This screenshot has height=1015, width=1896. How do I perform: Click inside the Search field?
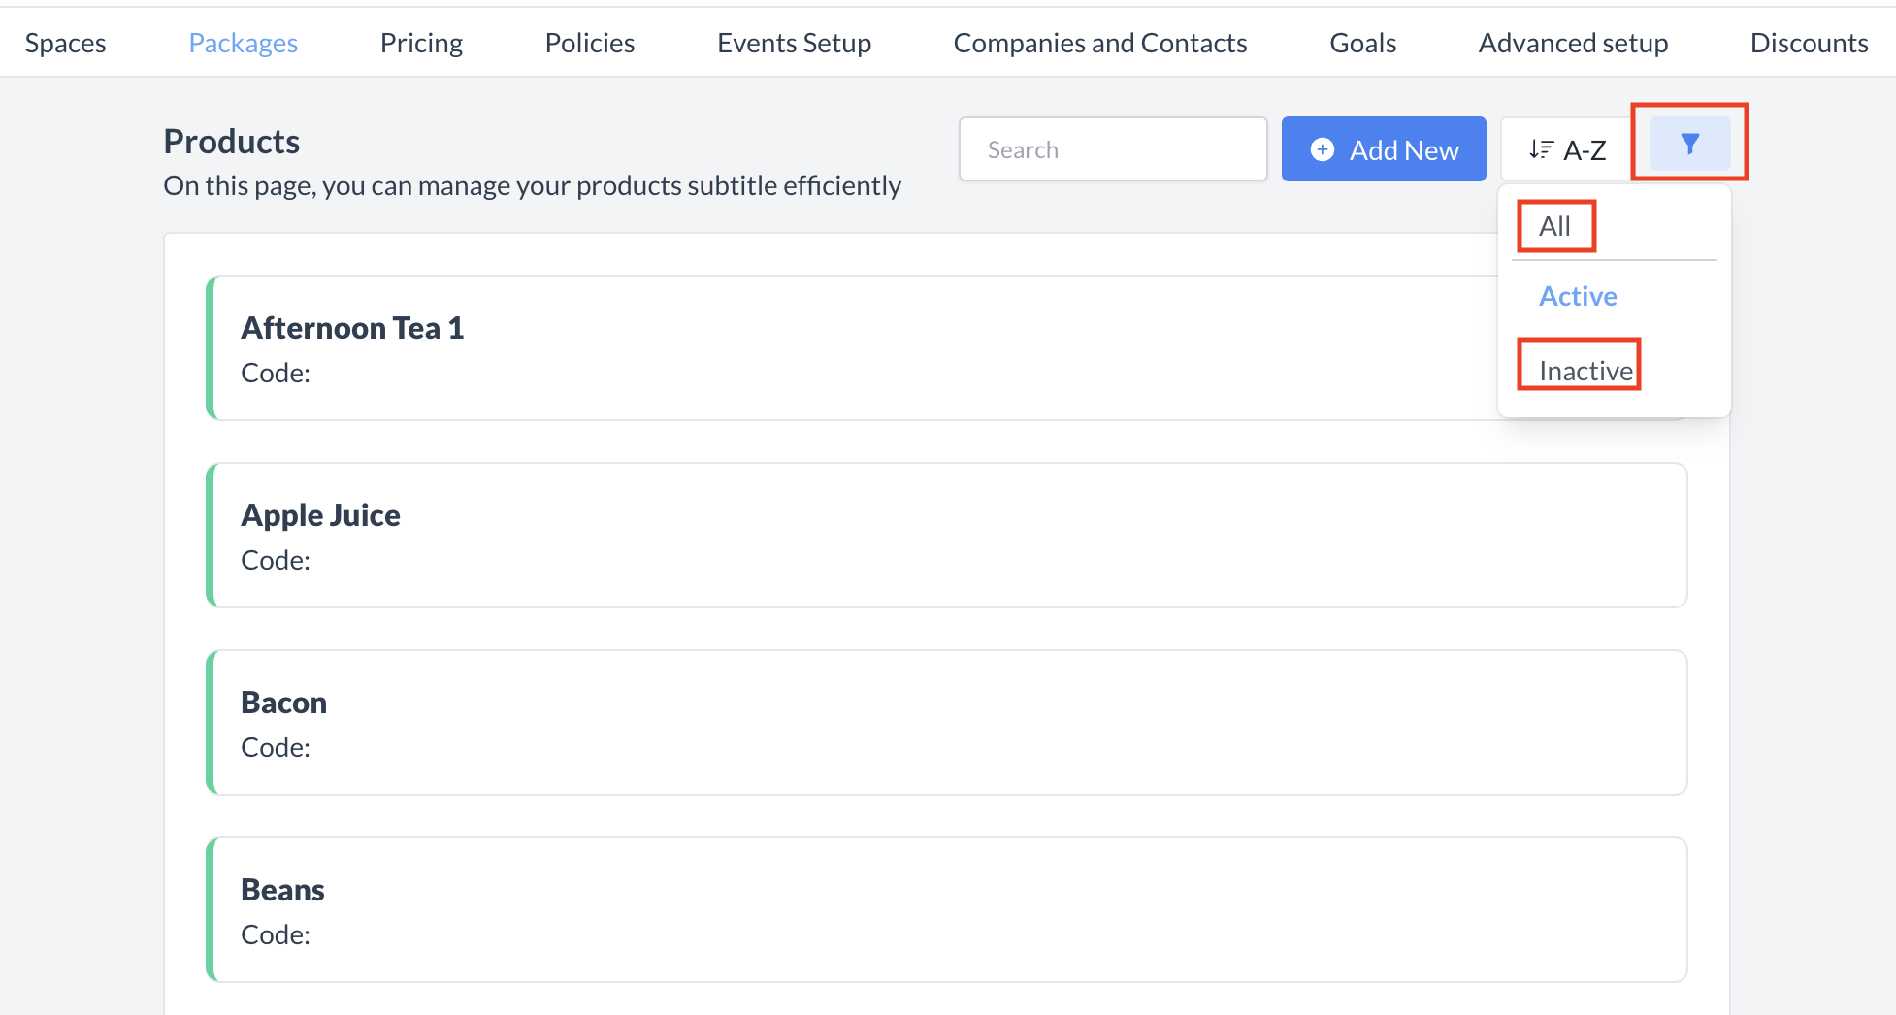click(x=1113, y=148)
